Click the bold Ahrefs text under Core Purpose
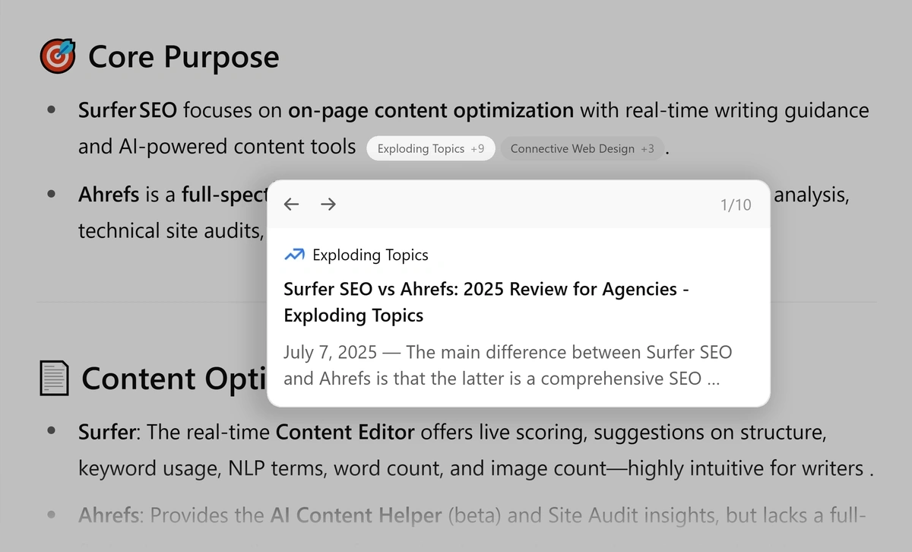Screen dimensions: 912x552 click(x=109, y=195)
